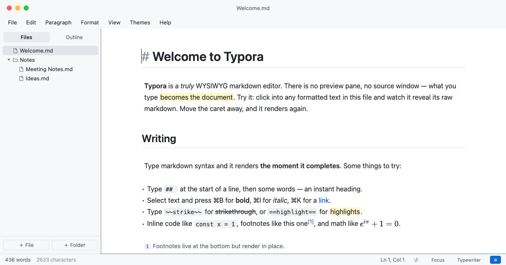Create a new folder with + Folder
Screen dimensions: 506x265
coord(75,245)
